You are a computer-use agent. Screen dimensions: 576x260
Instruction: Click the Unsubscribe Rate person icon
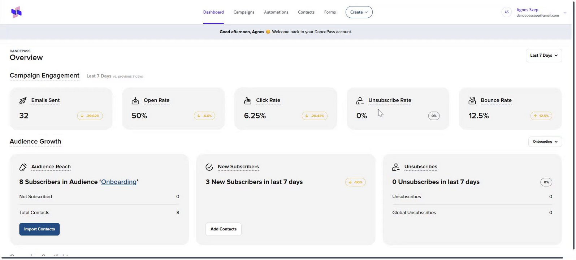tap(360, 101)
